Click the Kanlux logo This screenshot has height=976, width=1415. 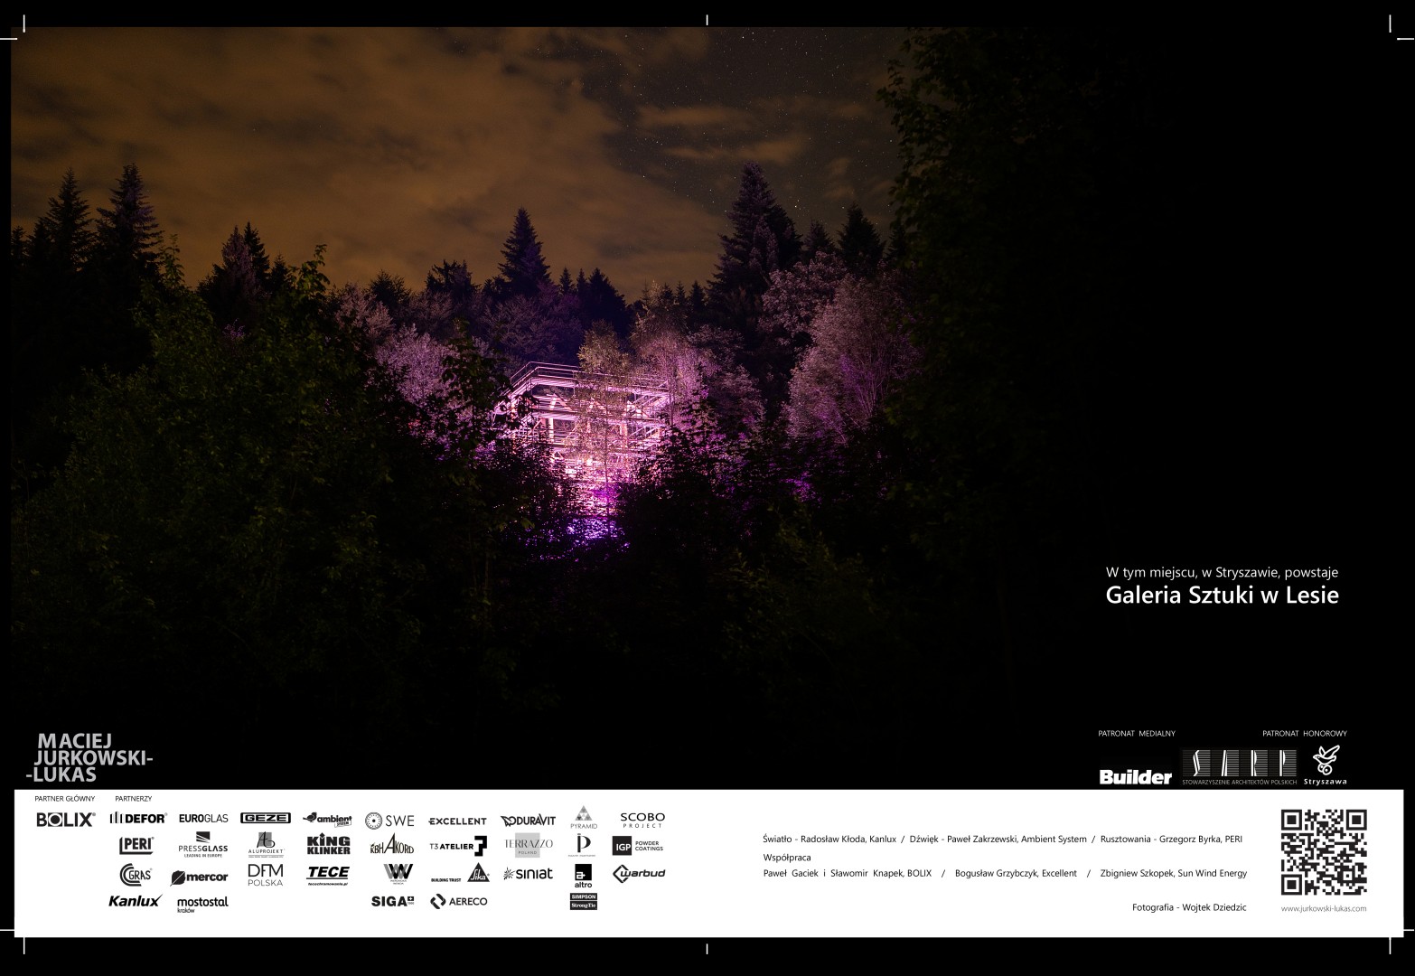point(135,901)
